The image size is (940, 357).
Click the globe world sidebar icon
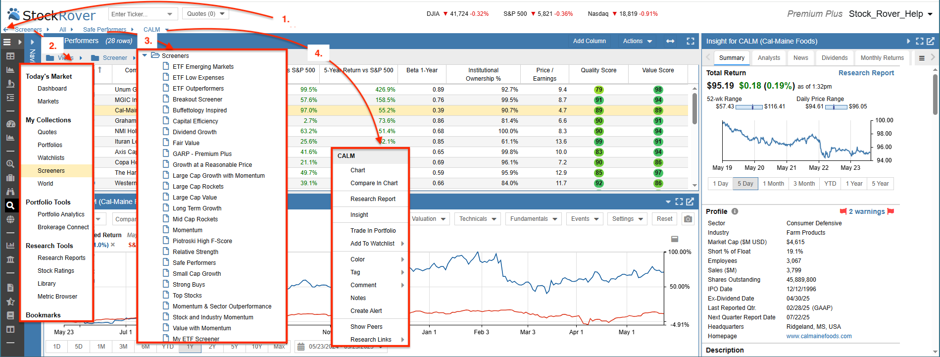(x=10, y=219)
